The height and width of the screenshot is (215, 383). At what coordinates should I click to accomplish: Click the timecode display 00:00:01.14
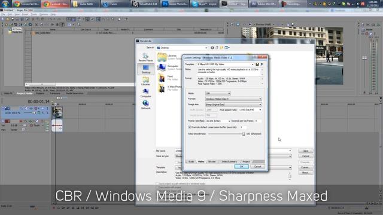click(x=38, y=102)
